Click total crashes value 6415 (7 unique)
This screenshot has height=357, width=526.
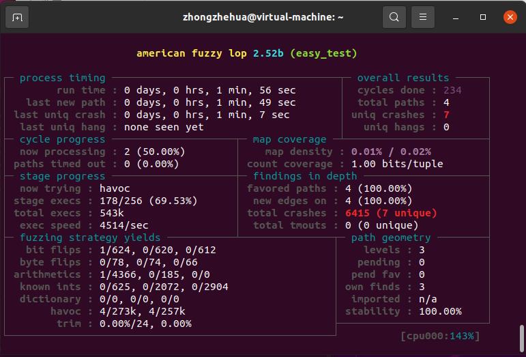click(391, 213)
